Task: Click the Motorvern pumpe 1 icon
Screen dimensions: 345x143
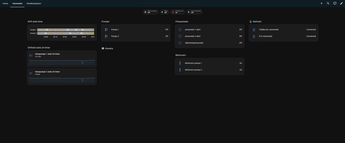Action: [x=180, y=63]
